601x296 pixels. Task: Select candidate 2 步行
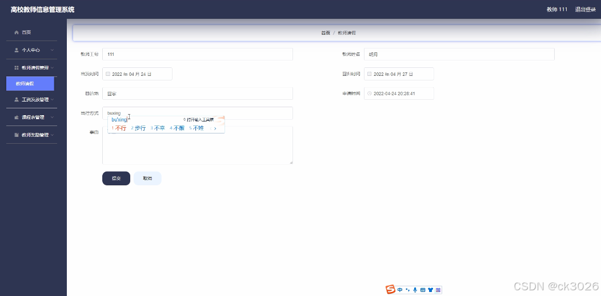pos(138,128)
